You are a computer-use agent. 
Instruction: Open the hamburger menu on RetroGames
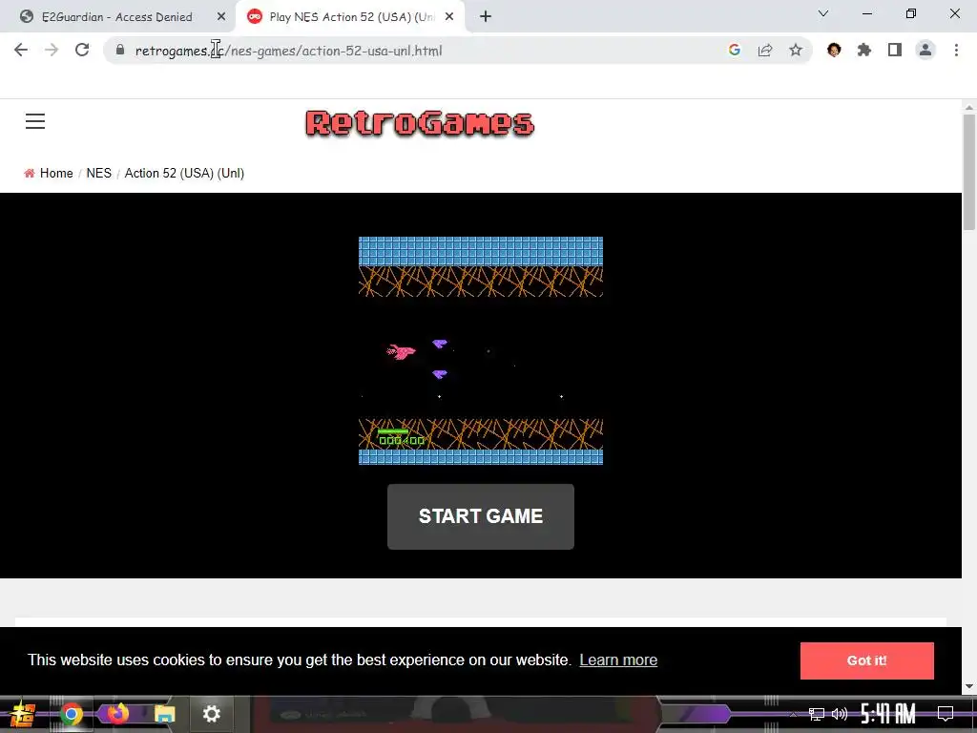pyautogui.click(x=35, y=121)
